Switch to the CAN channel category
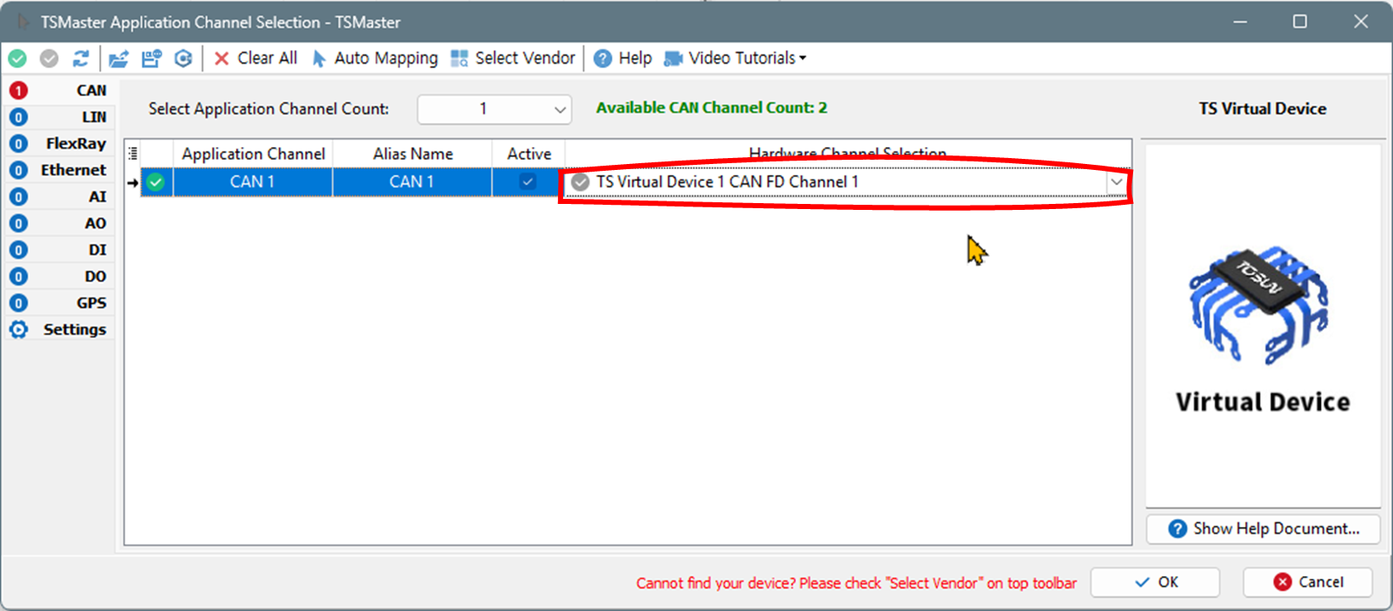The width and height of the screenshot is (1393, 611). tap(59, 90)
